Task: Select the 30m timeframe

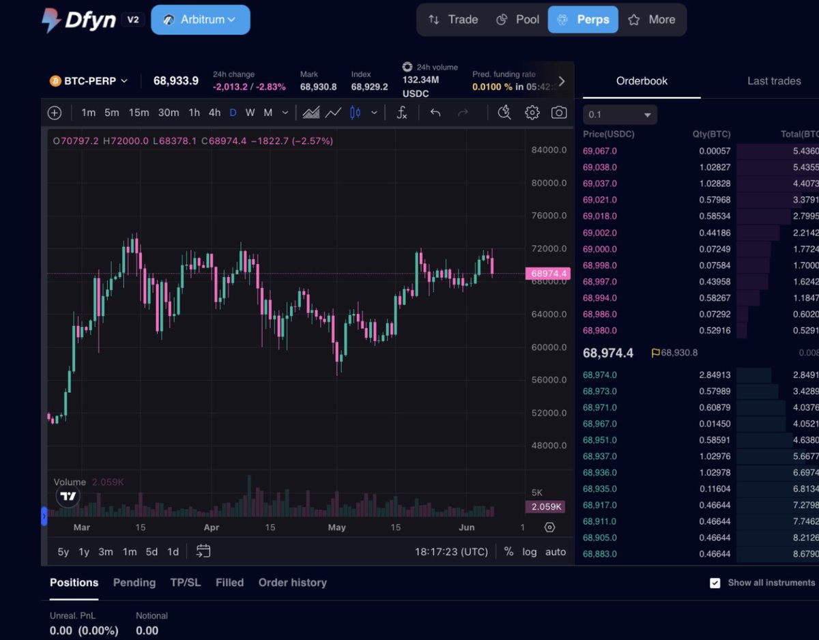Action: tap(169, 113)
